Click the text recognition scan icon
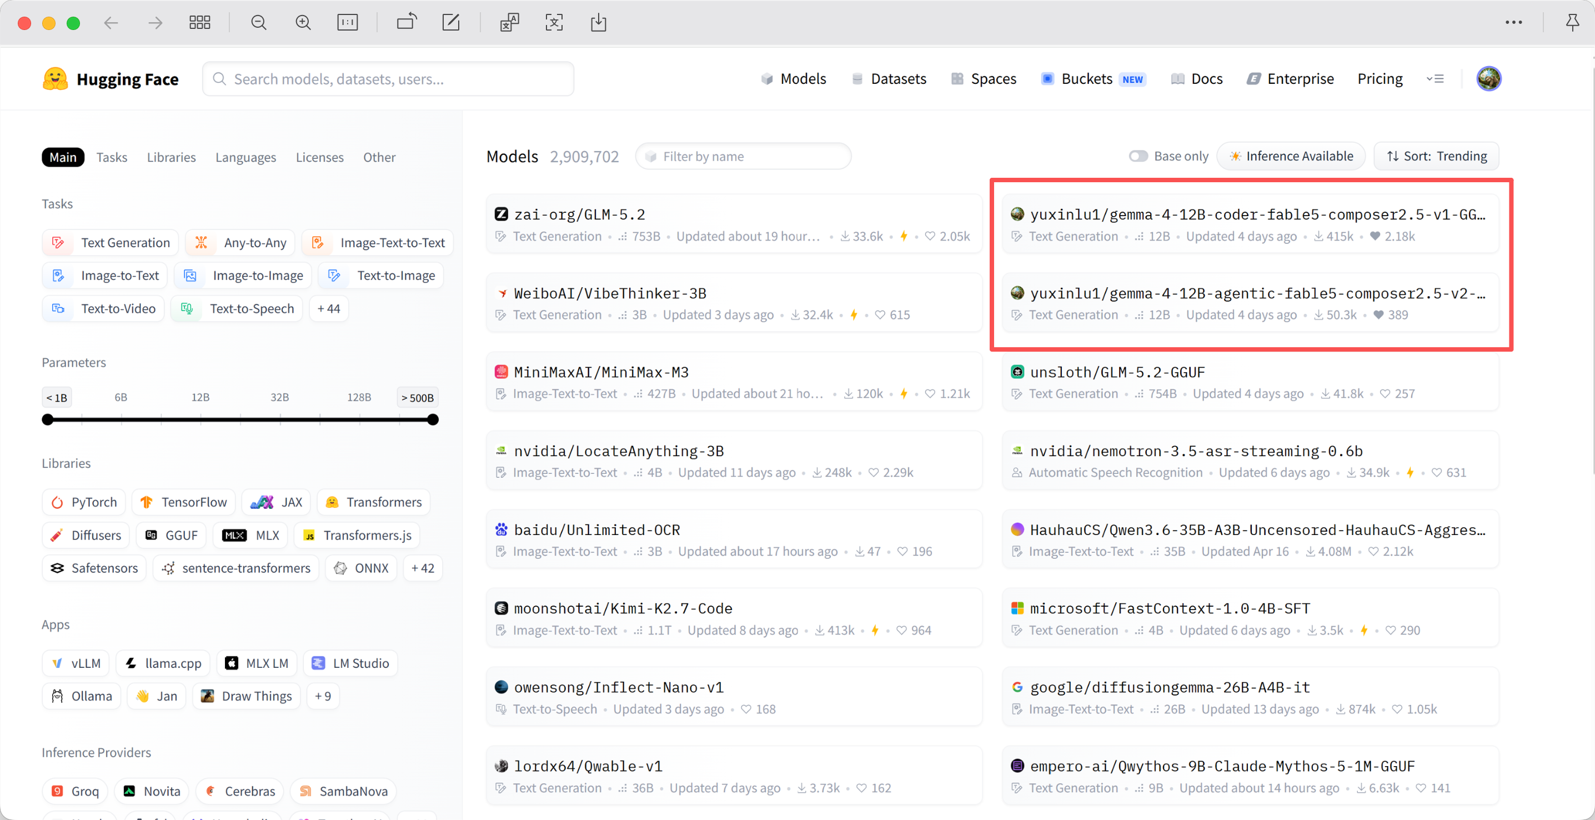This screenshot has height=820, width=1595. (x=554, y=23)
